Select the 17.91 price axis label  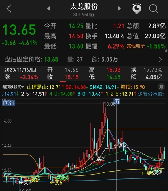8,103
